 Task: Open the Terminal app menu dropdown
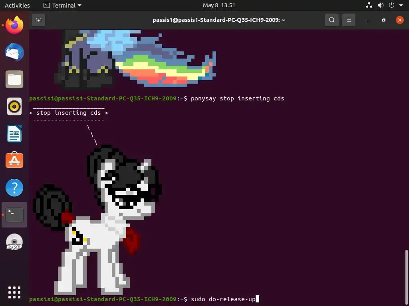(x=62, y=5)
